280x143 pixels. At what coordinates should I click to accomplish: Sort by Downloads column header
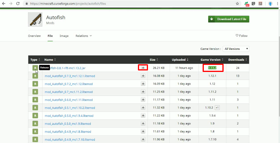(237, 60)
